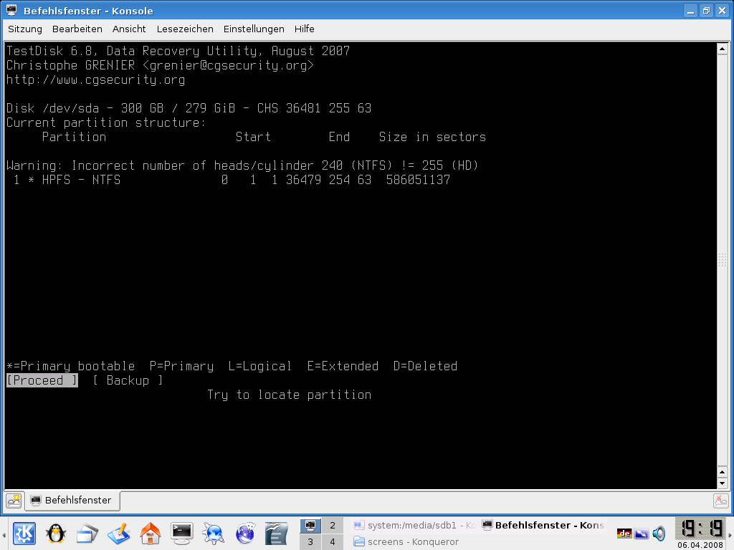This screenshot has width=734, height=550.
Task: Click the volume speaker tray icon
Action: (659, 533)
